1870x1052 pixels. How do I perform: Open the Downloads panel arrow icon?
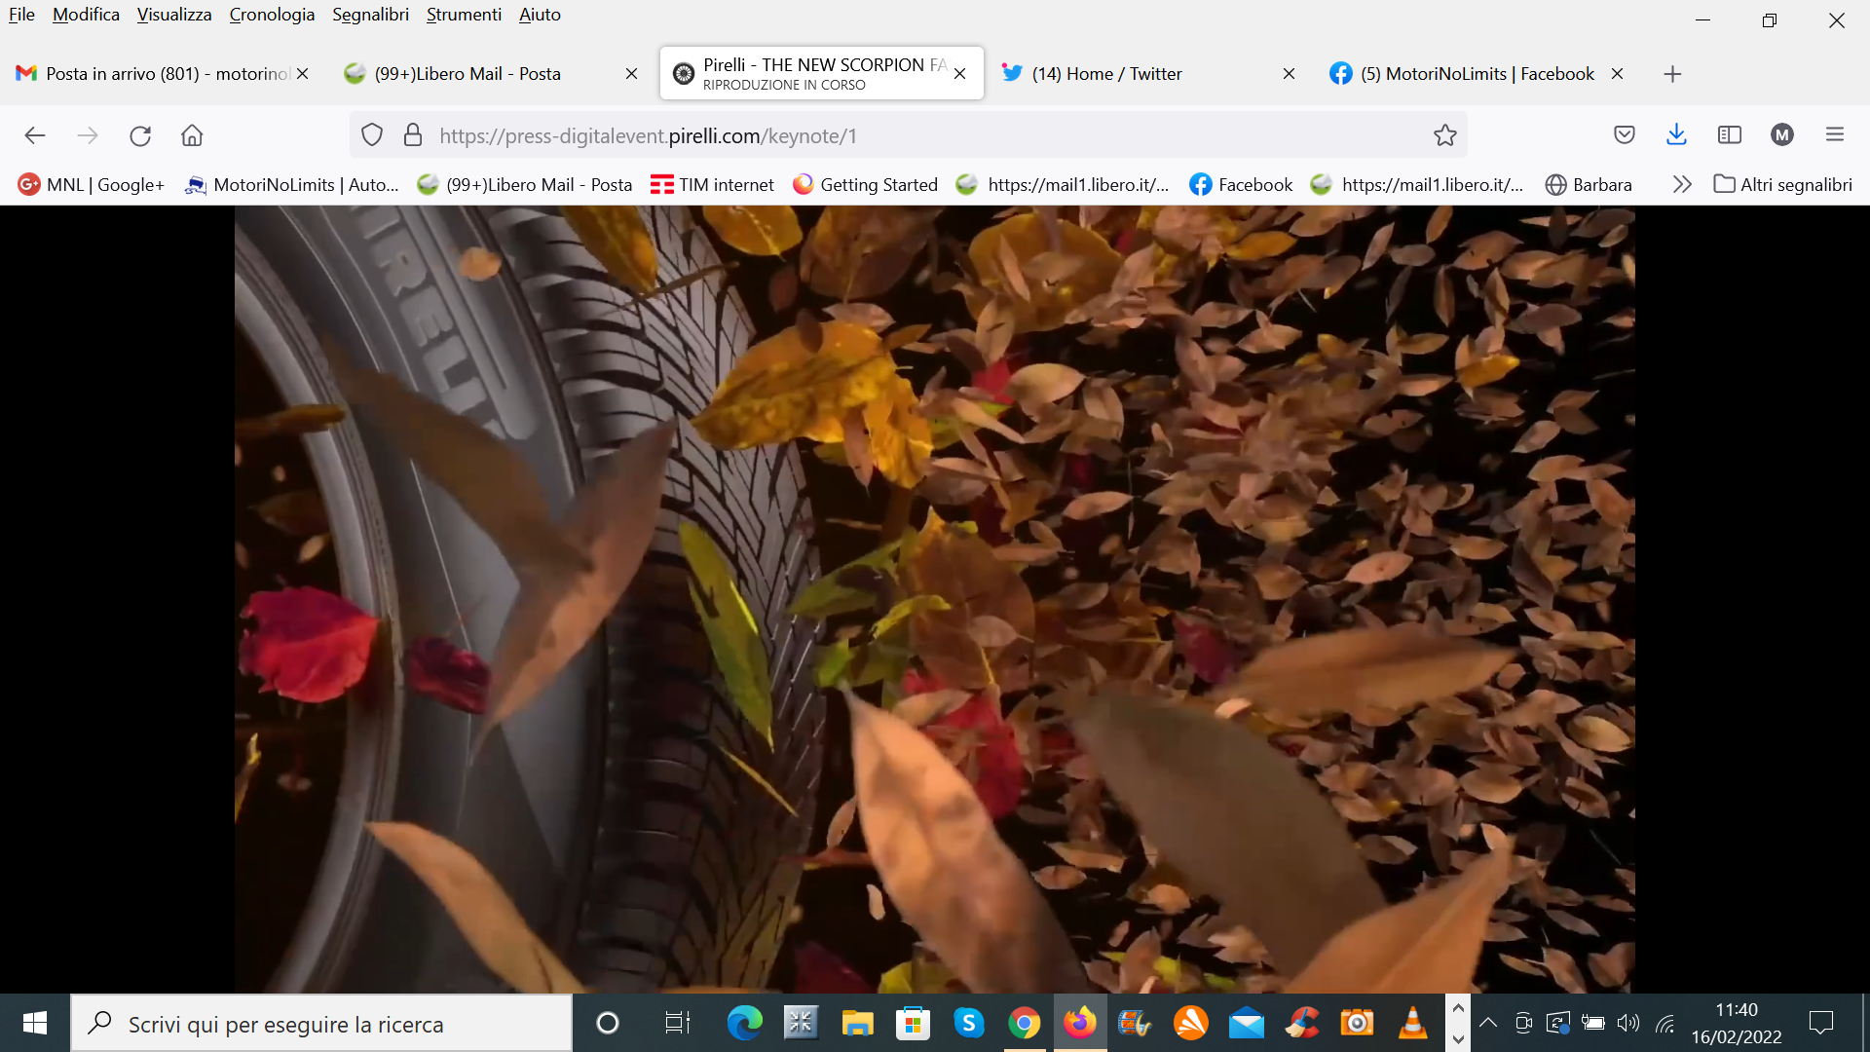point(1676,135)
